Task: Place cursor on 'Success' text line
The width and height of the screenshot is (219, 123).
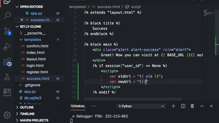Action: [100, 28]
